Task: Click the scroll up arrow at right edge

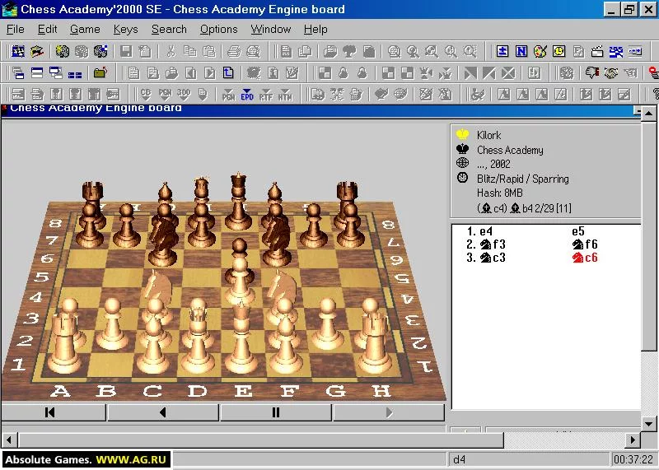Action: tap(649, 114)
